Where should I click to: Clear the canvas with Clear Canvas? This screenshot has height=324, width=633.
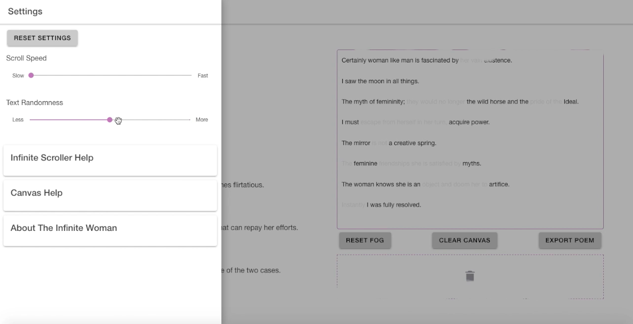464,240
